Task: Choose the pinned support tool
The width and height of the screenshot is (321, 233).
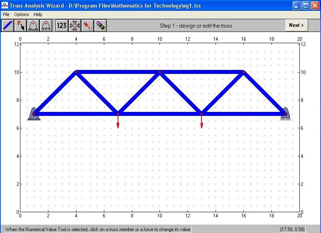Action: point(33,26)
